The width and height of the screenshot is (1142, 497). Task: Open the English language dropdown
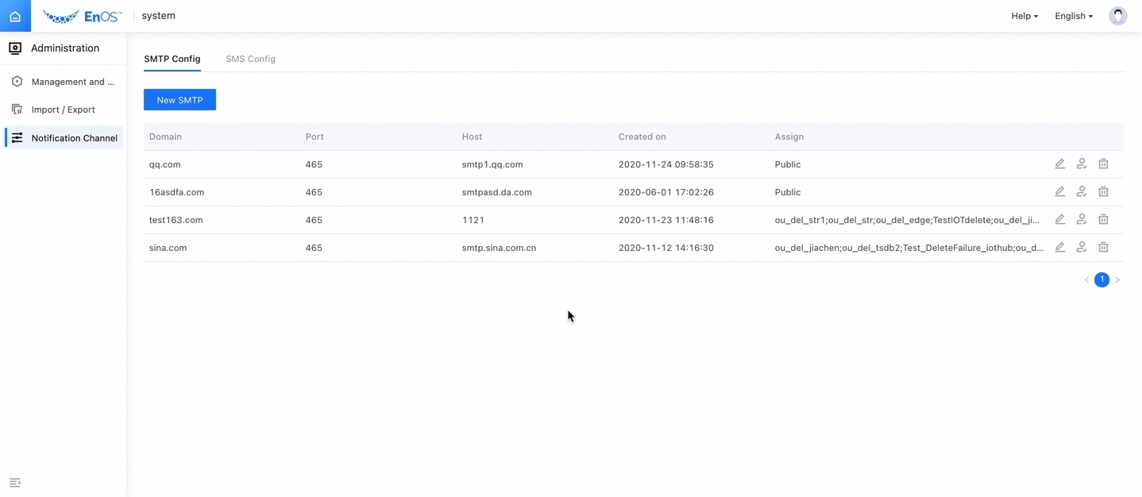(1073, 16)
